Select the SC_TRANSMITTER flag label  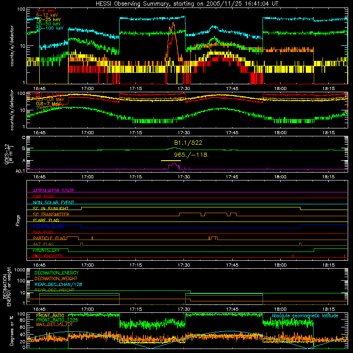[51, 214]
